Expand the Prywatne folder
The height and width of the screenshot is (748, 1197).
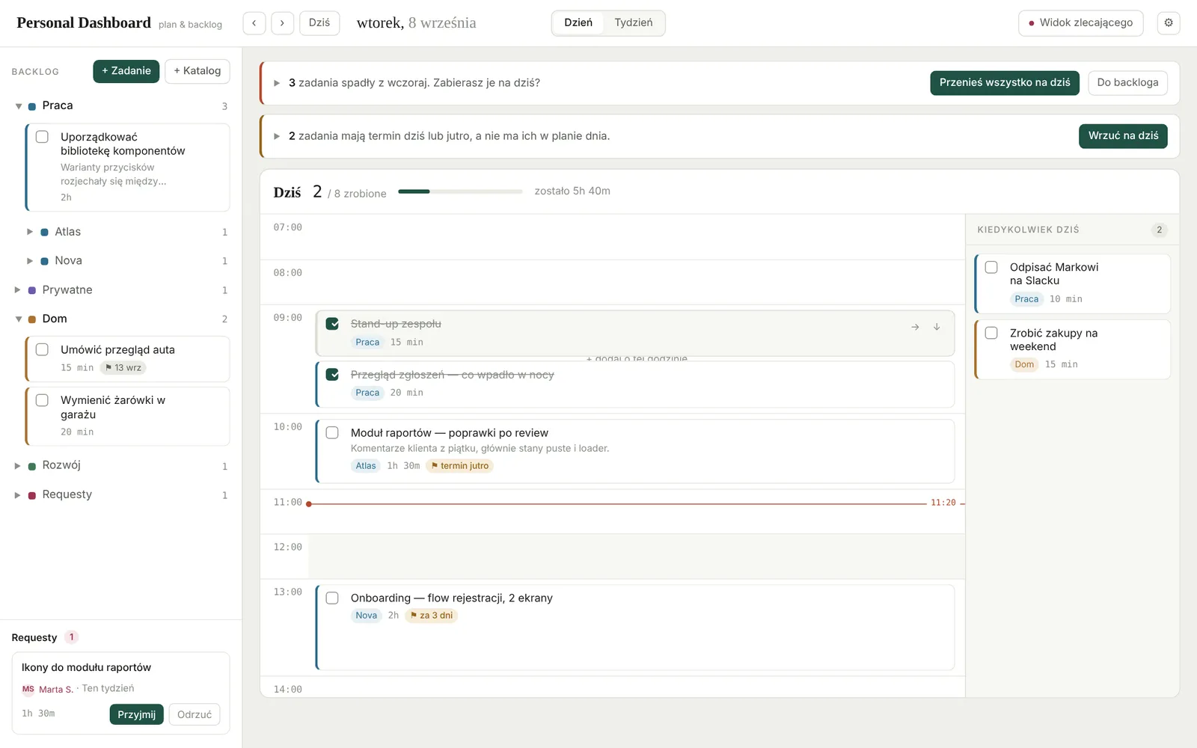coord(18,290)
